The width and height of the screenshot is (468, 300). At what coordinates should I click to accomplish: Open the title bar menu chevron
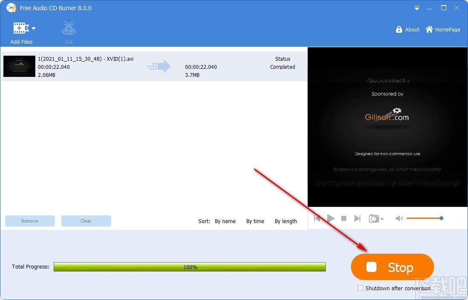[x=417, y=8]
